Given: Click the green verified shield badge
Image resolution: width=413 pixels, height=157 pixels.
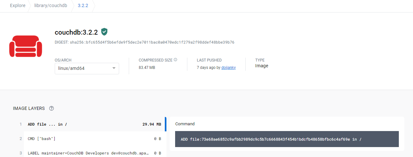Looking at the screenshot, I should [104, 32].
